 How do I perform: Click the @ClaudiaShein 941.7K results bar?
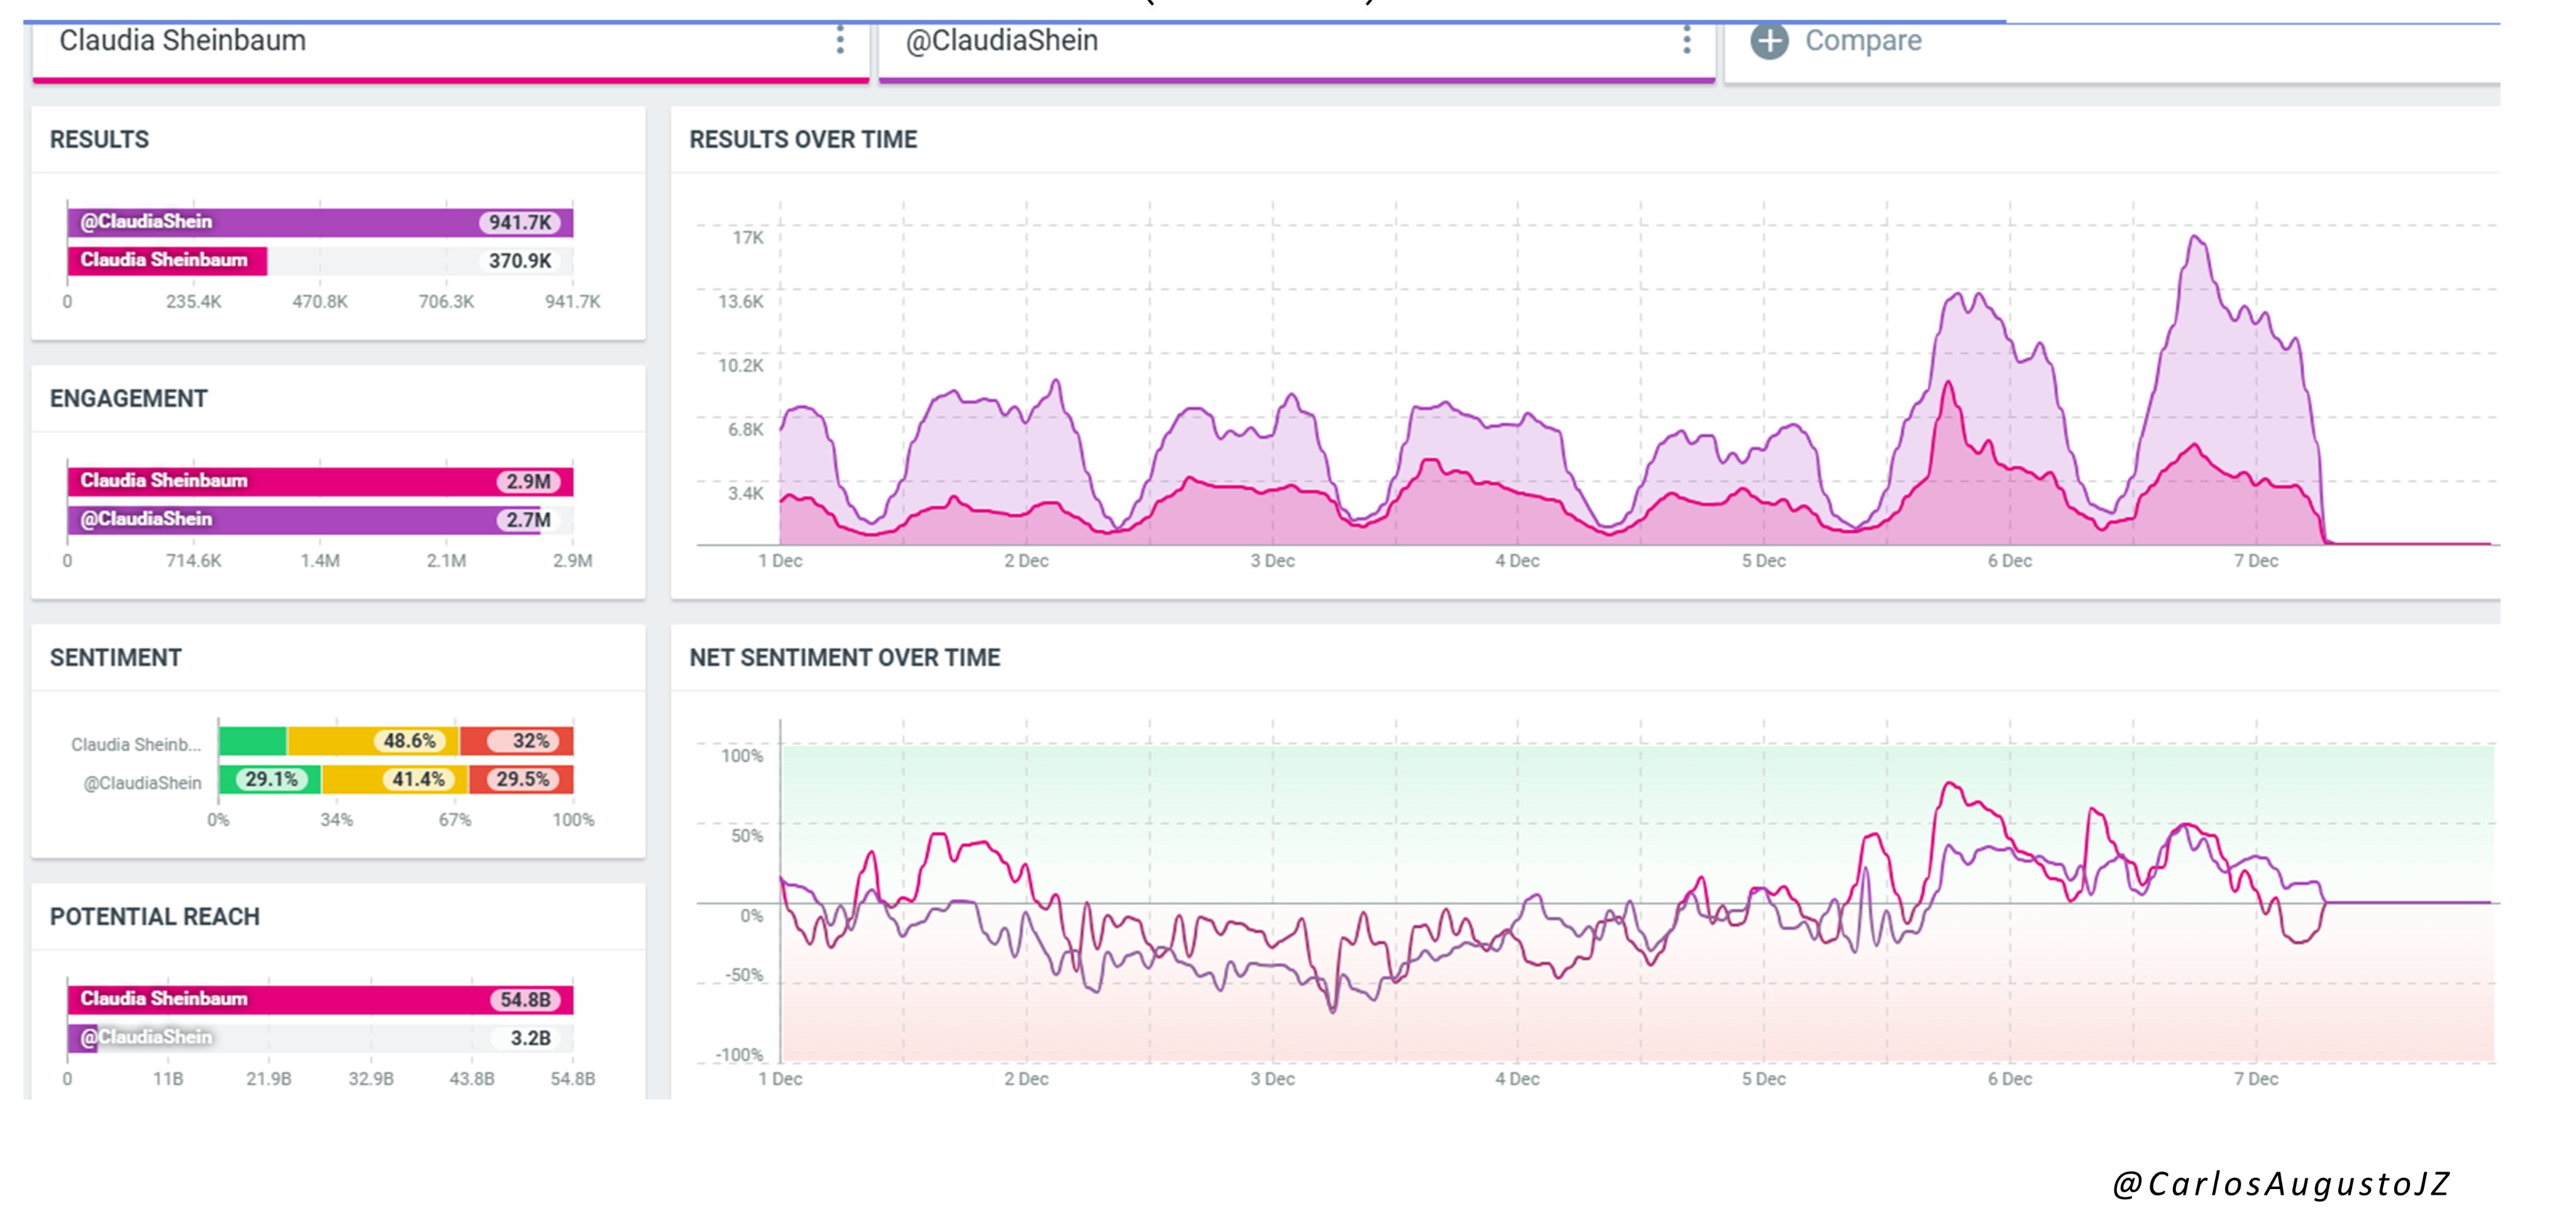pos(320,222)
